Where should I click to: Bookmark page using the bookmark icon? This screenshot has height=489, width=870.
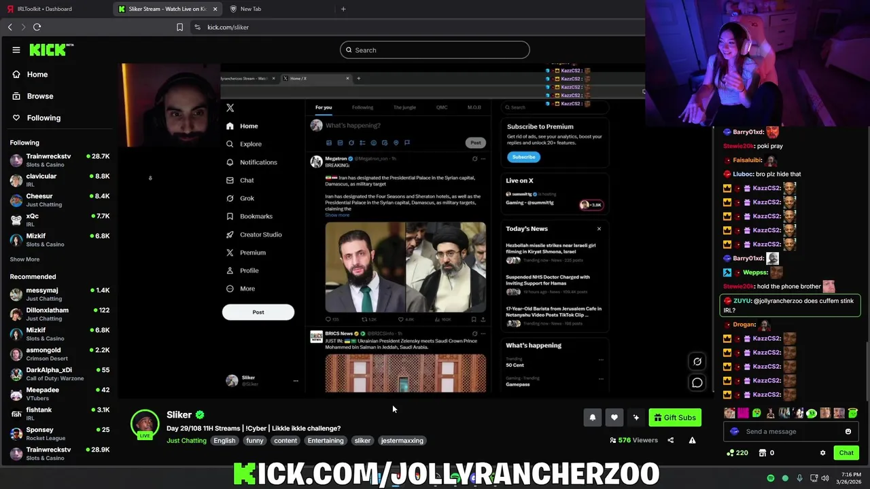pos(179,27)
